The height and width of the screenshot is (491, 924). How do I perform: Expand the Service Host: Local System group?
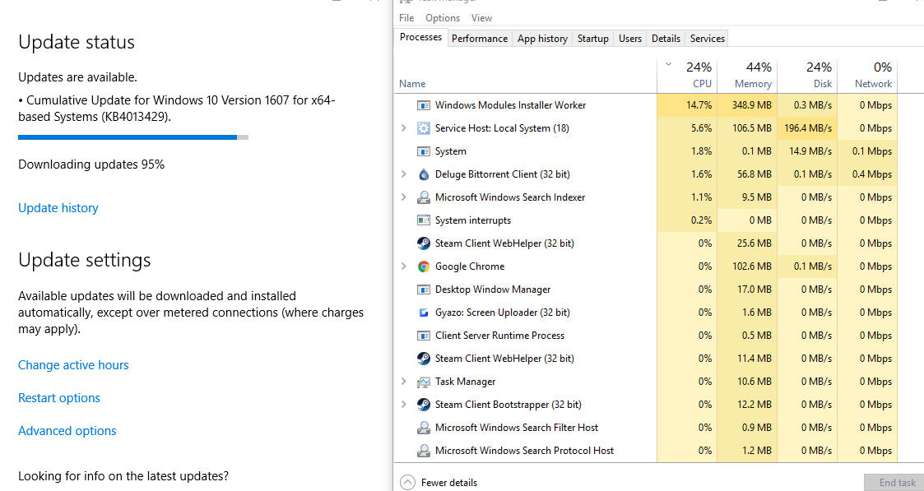tap(403, 127)
